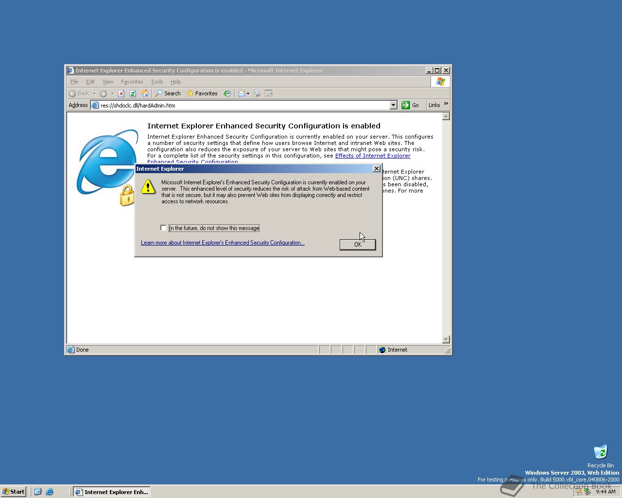
Task: Go to the Home page icon
Action: pyautogui.click(x=145, y=93)
